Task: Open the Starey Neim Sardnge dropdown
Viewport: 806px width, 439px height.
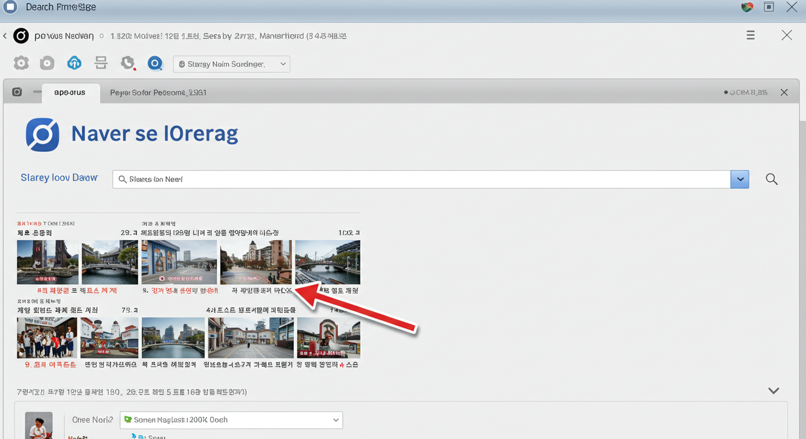Action: pos(231,63)
